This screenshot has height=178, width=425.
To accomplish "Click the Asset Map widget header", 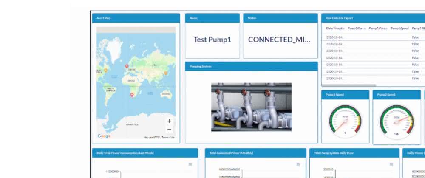I will (136, 18).
